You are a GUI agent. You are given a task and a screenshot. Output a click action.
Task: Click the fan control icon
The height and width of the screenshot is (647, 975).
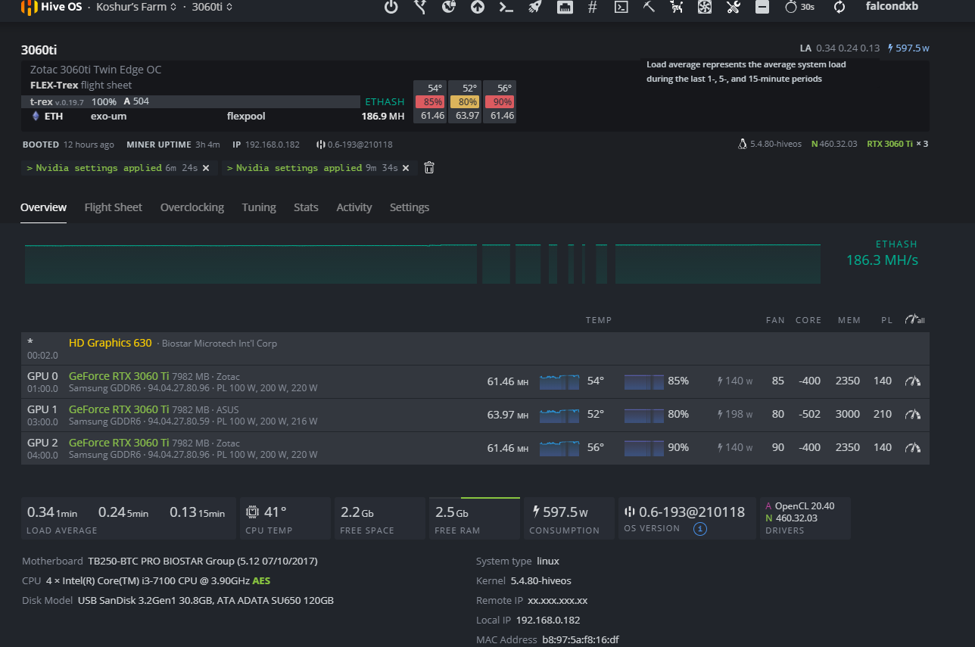click(x=705, y=7)
